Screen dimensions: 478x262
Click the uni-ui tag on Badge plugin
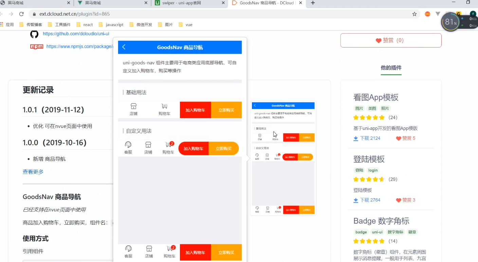tap(377, 232)
